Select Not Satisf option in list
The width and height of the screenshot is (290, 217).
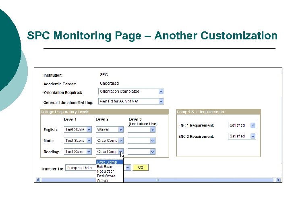(x=110, y=171)
